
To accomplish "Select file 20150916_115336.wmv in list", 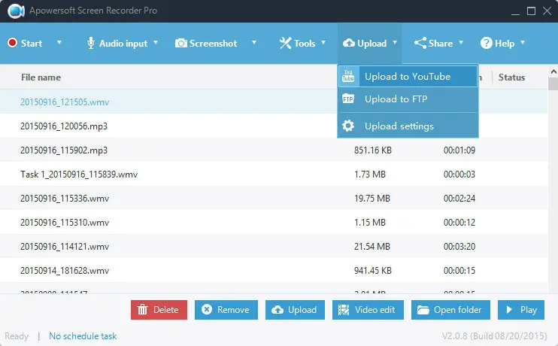I will click(65, 199).
